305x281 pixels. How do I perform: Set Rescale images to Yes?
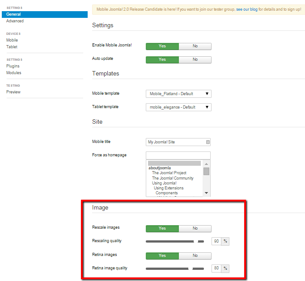tap(162, 229)
